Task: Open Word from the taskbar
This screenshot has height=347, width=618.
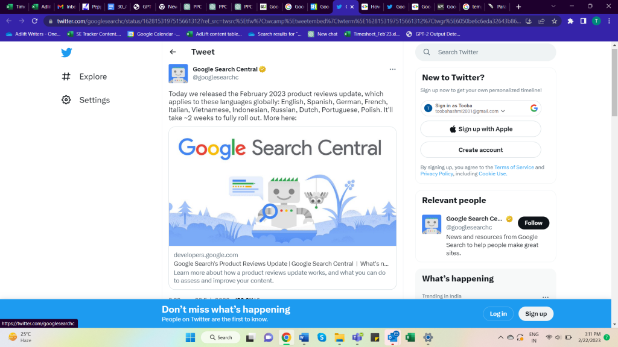Action: coord(304,337)
